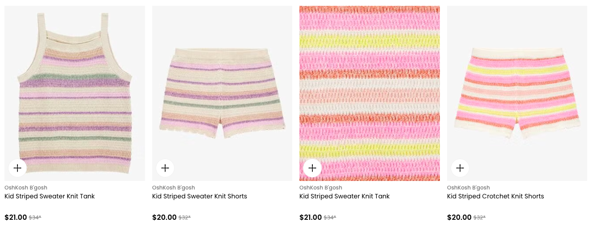597x227 pixels.
Task: Click OshKosh B'gosh brand under the purple tank image
Action: (x=26, y=188)
